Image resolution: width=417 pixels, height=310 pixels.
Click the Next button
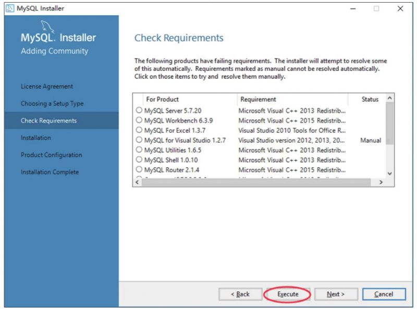click(336, 294)
